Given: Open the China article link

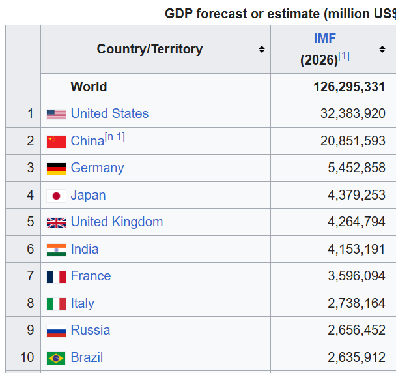Looking at the screenshot, I should 87,141.
